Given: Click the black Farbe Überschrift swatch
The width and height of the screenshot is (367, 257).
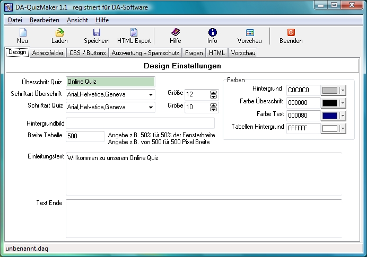Looking at the screenshot, I should (329, 103).
